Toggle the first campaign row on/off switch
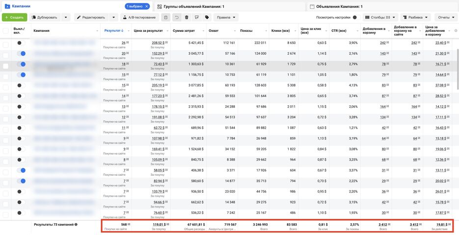The height and width of the screenshot is (235, 459). [21, 43]
